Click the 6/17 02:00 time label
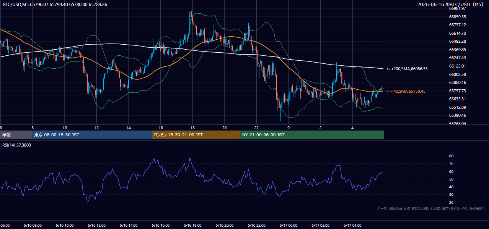This screenshot has height=229, width=489. (321, 226)
